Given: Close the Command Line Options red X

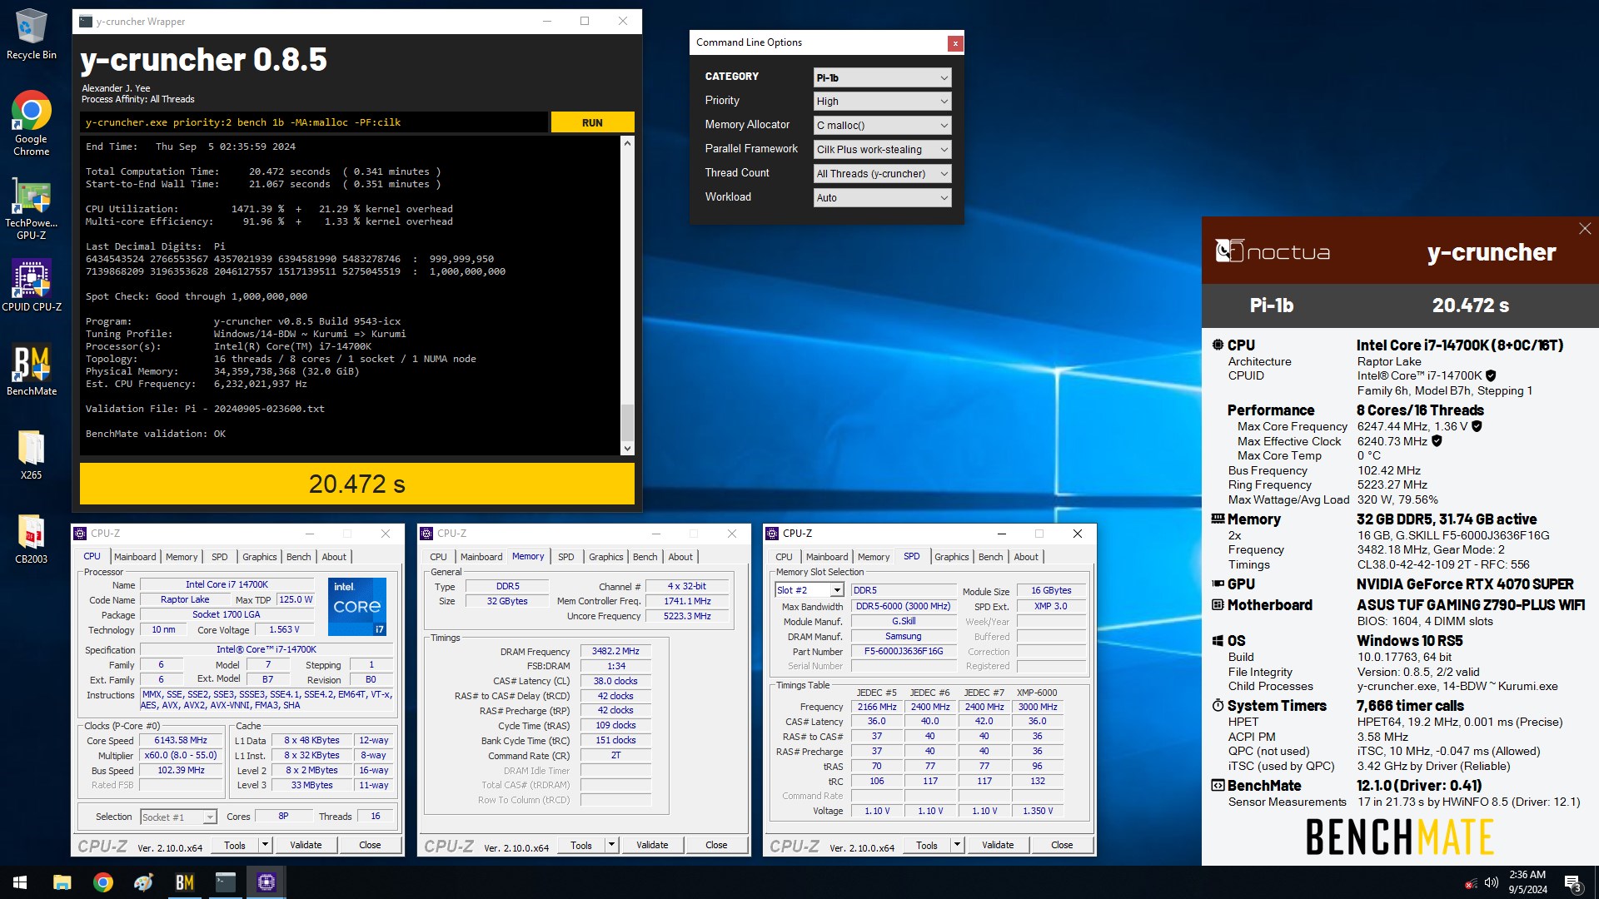Looking at the screenshot, I should pyautogui.click(x=955, y=43).
